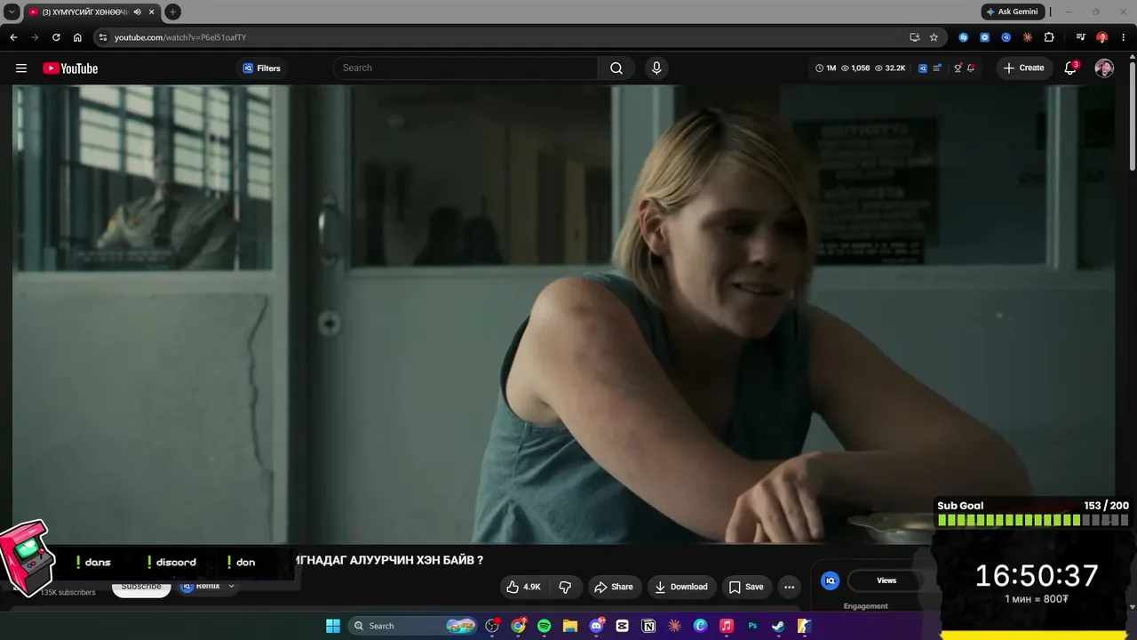This screenshot has width=1137, height=640.
Task: Share the video
Action: point(614,587)
